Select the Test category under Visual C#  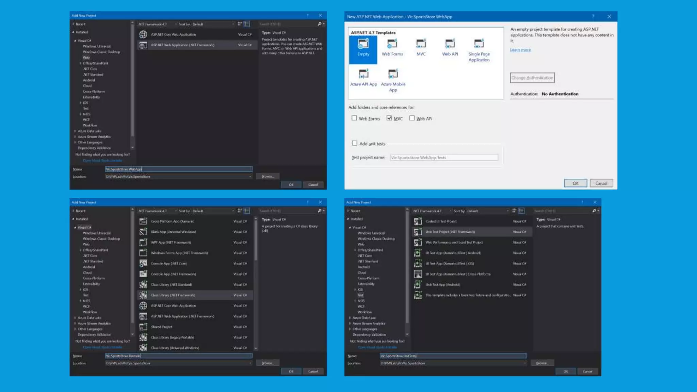pyautogui.click(x=361, y=295)
